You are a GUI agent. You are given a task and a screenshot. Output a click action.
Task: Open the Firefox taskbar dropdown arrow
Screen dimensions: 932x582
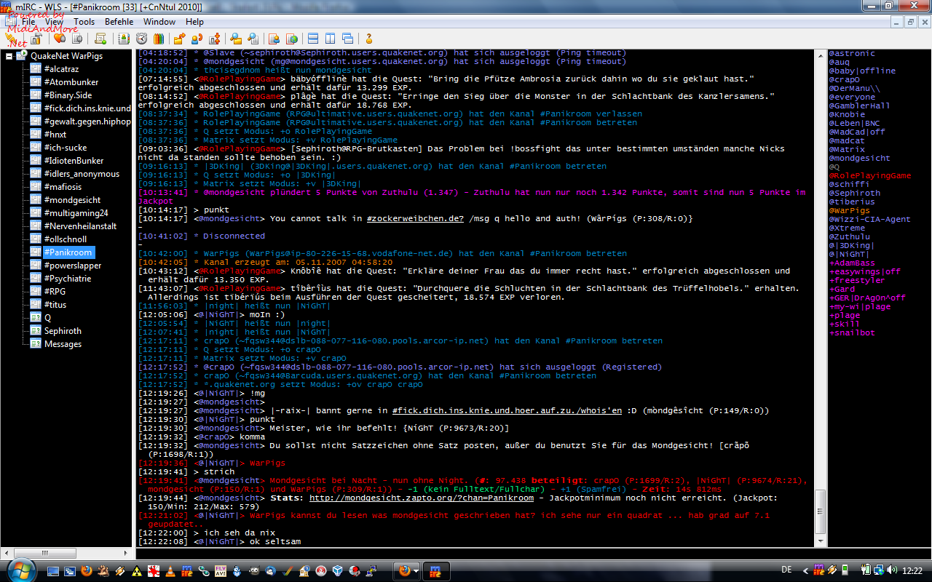tap(416, 571)
